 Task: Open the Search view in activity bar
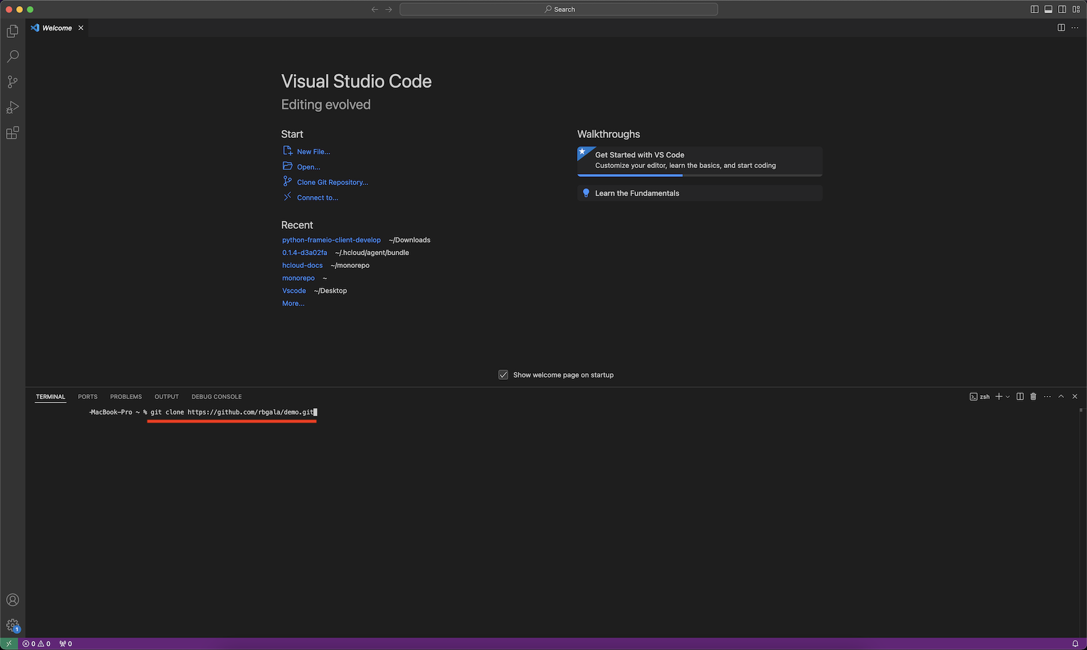(x=13, y=57)
